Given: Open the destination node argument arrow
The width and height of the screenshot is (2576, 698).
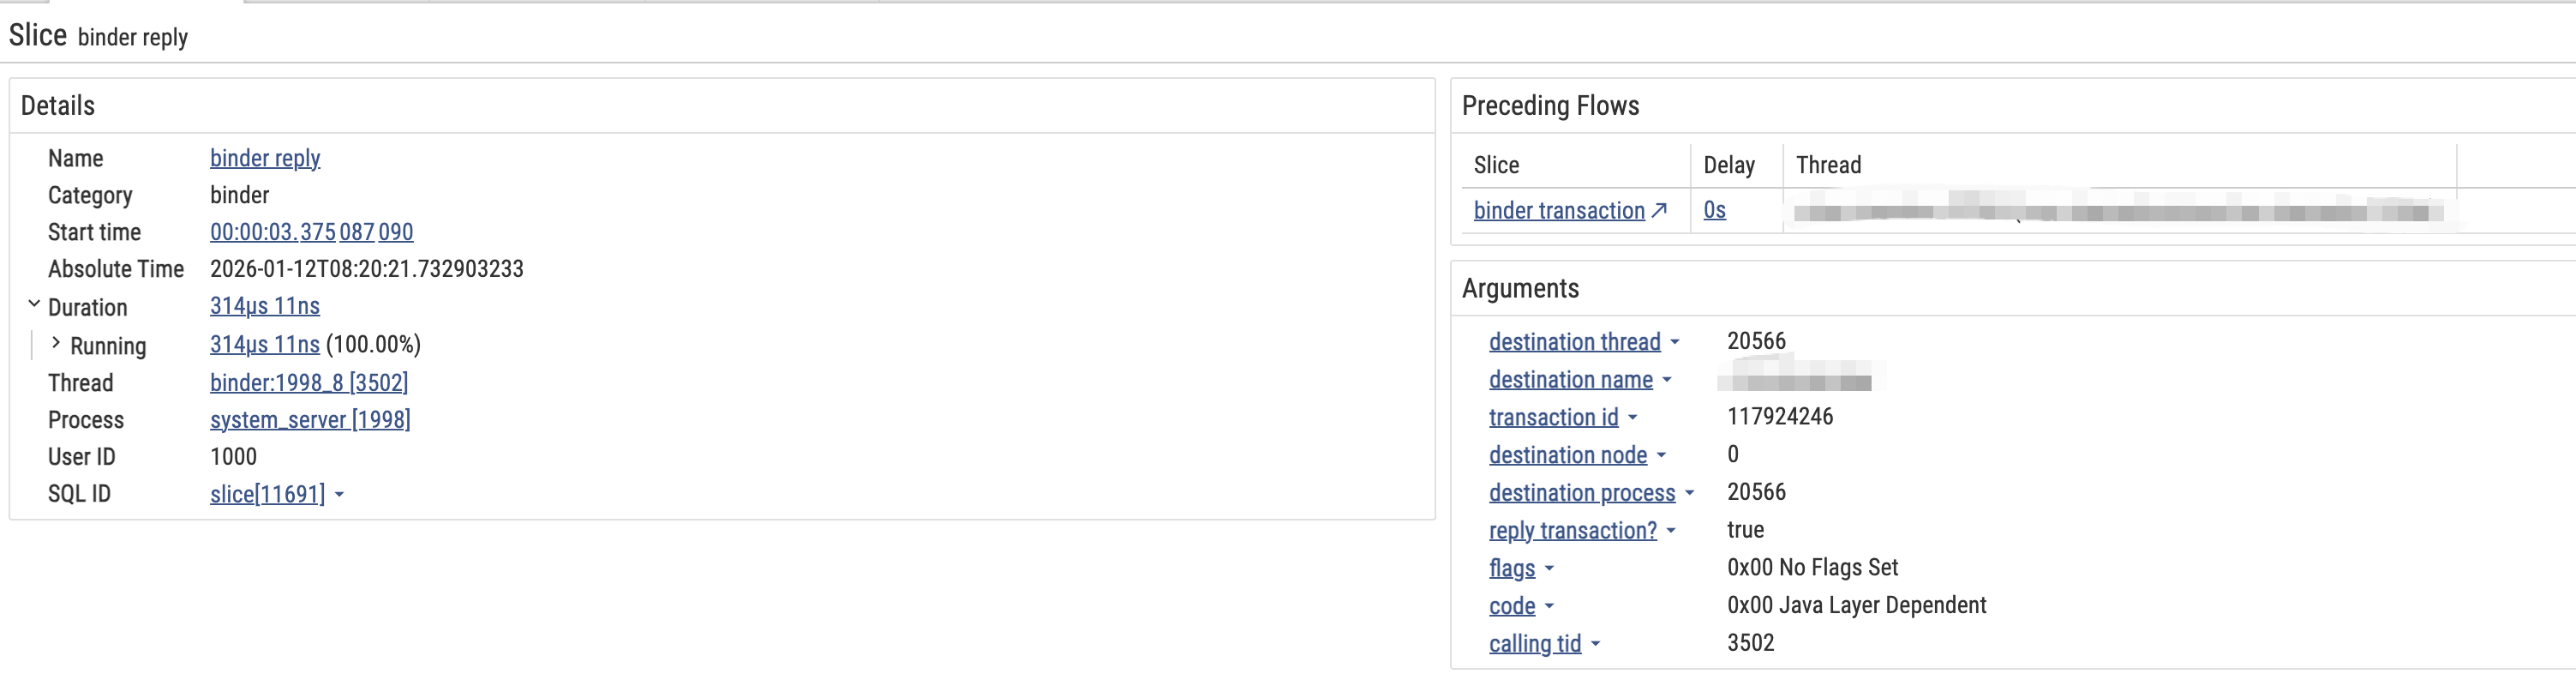Looking at the screenshot, I should (x=1662, y=456).
